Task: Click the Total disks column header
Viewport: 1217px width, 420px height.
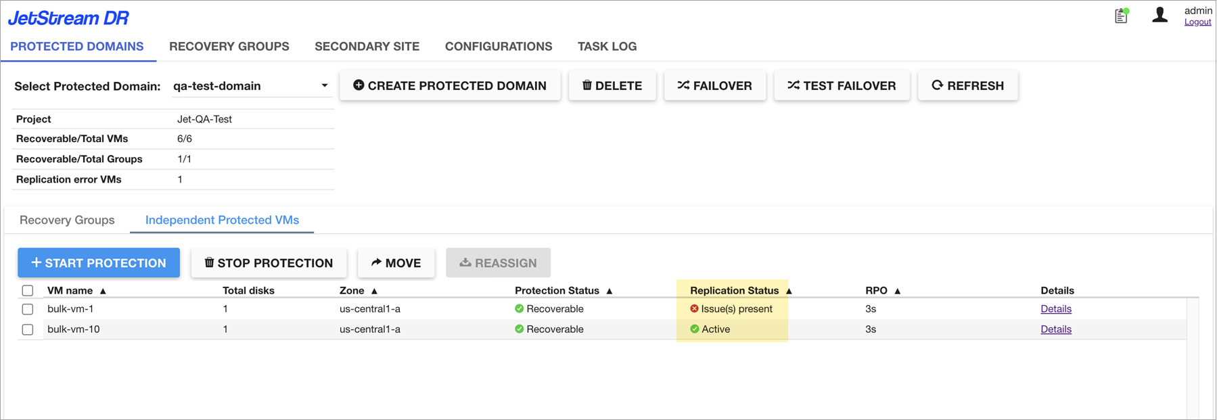Action: tap(248, 291)
